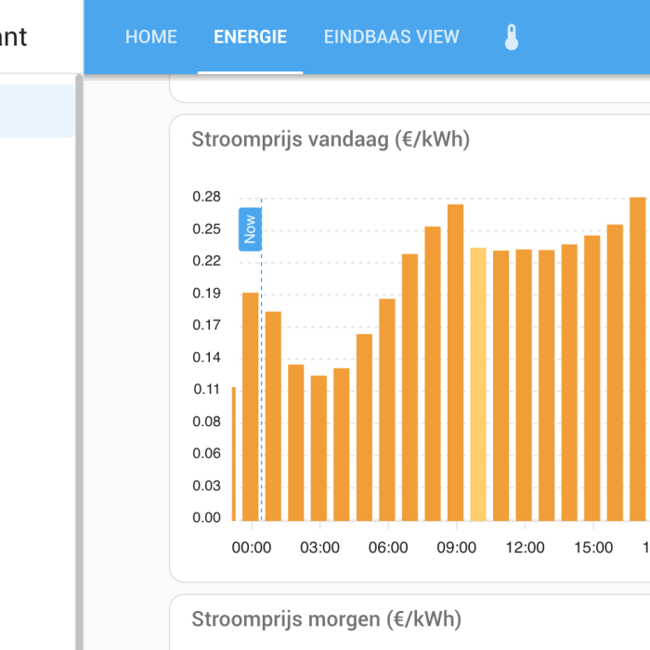Select the ENERGIE tab
This screenshot has width=650, height=650.
point(250,37)
